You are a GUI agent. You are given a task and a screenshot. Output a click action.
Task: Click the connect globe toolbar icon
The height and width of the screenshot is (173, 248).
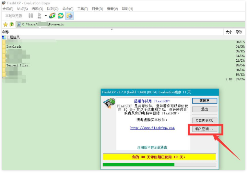52,15
